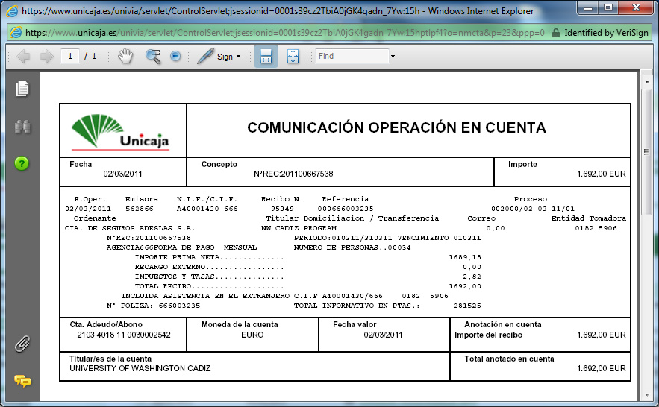659x407 pixels.
Task: Click UNIVERSITY OF WASHINGTON CADIZ holder name
Action: pos(140,368)
